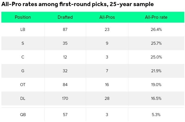Click the Position column header
The height and width of the screenshot is (122, 185).
[x=23, y=17]
